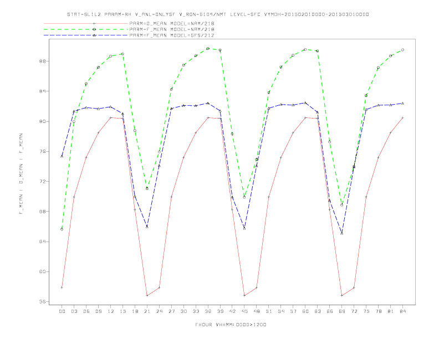Click y-axis tick label 64
The height and width of the screenshot is (339, 439).
[x=42, y=242]
